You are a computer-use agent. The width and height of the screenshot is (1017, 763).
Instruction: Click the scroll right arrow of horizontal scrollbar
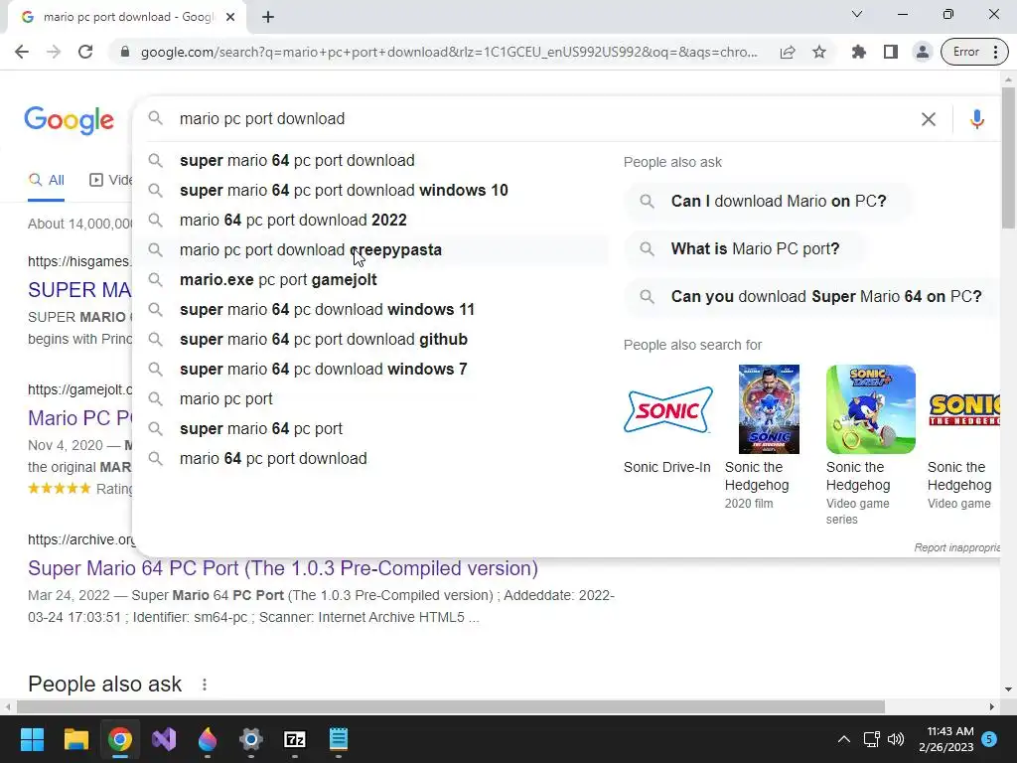point(992,706)
